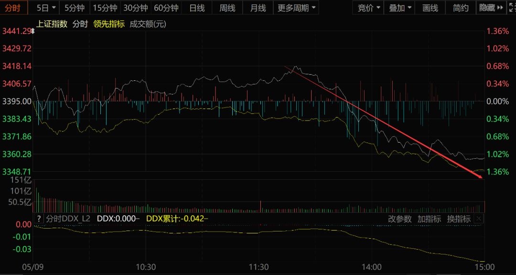This screenshot has width=516, height=275.
Task: Switch to the 日线 daily chart tab
Action: pos(197,8)
